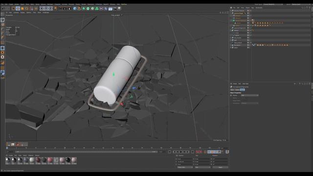Image resolution: width=313 pixels, height=176 pixels.
Task: Click the Undo arrow icon
Action: point(3,9)
